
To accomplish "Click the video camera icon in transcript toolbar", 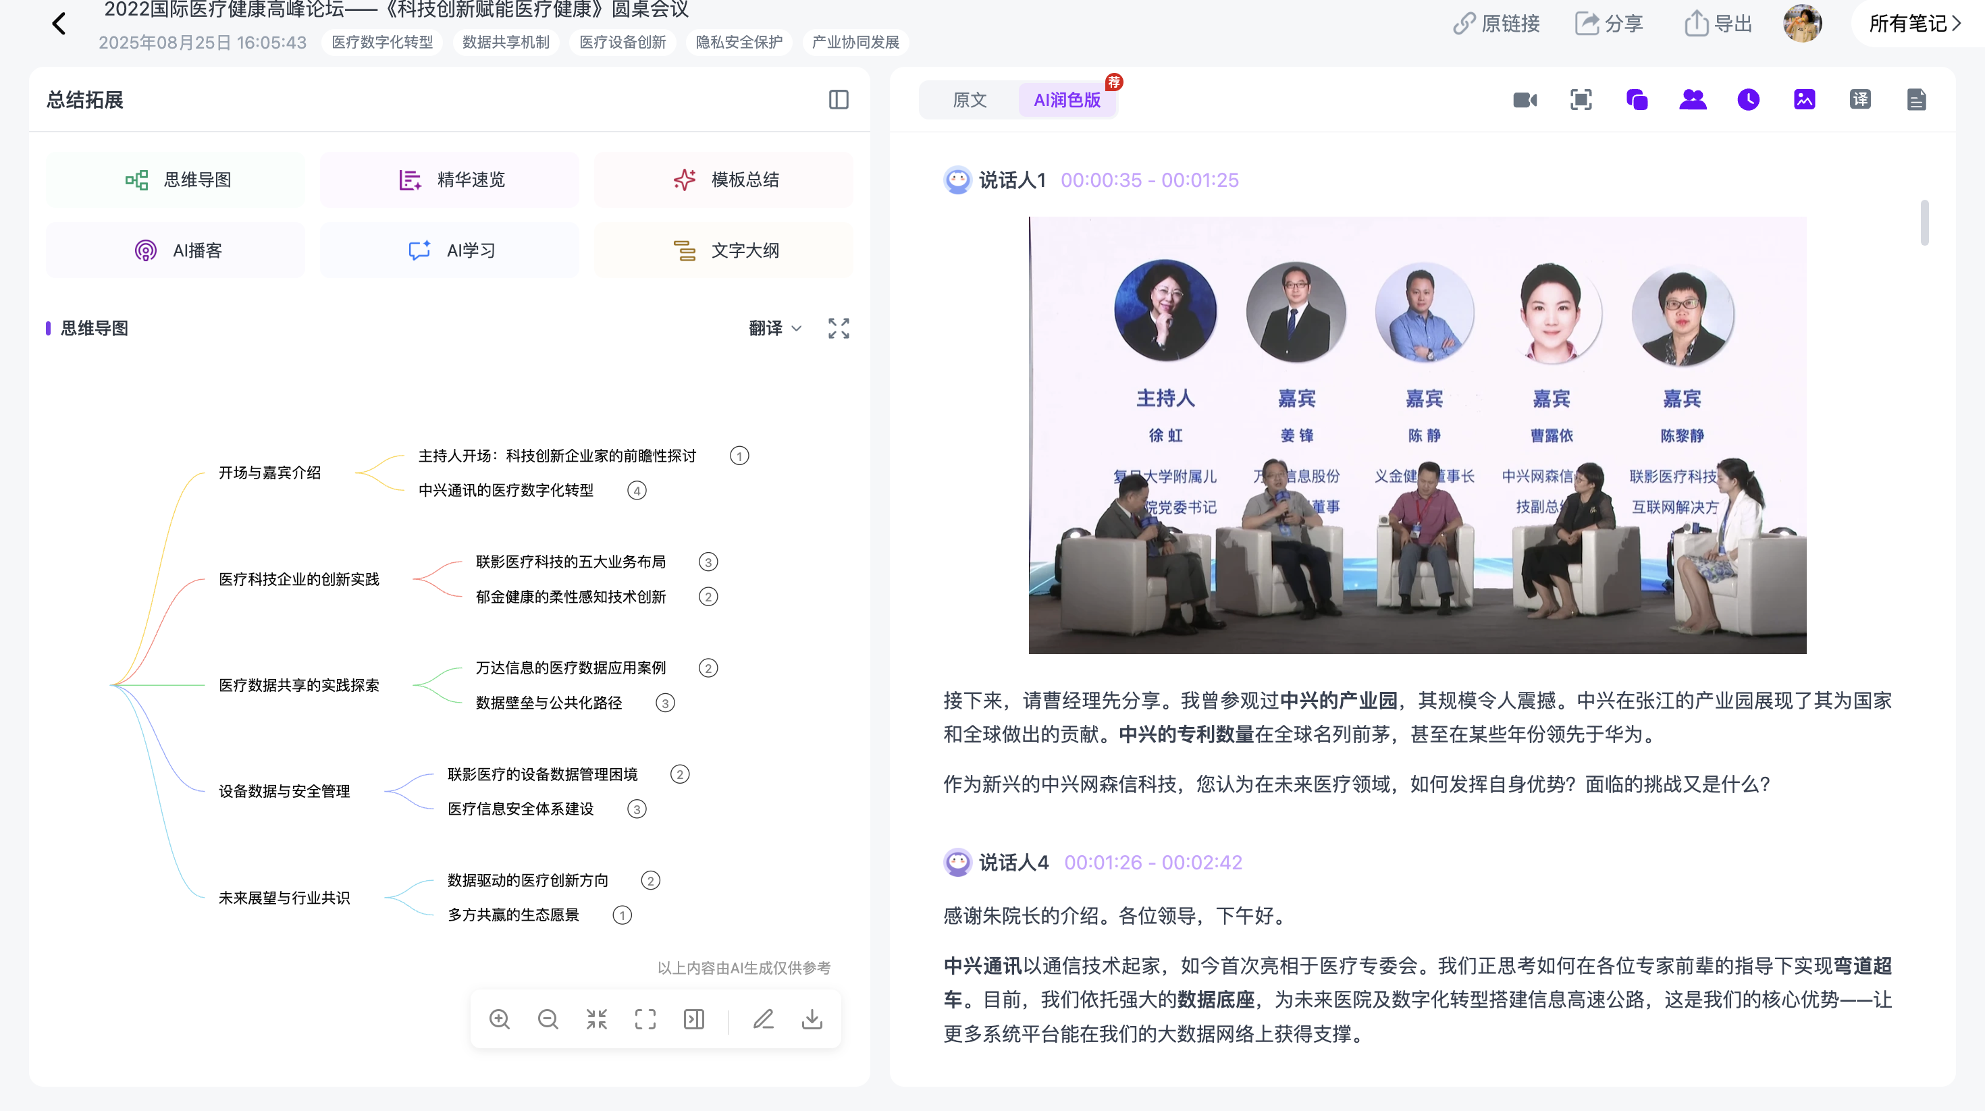I will coord(1525,100).
